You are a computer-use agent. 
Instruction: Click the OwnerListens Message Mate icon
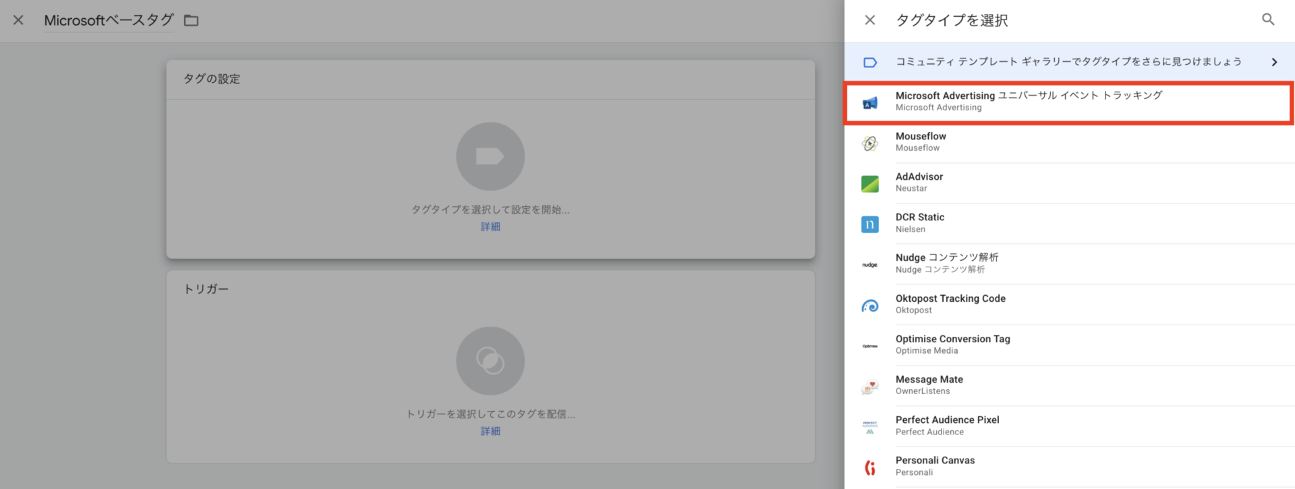pyautogui.click(x=870, y=387)
